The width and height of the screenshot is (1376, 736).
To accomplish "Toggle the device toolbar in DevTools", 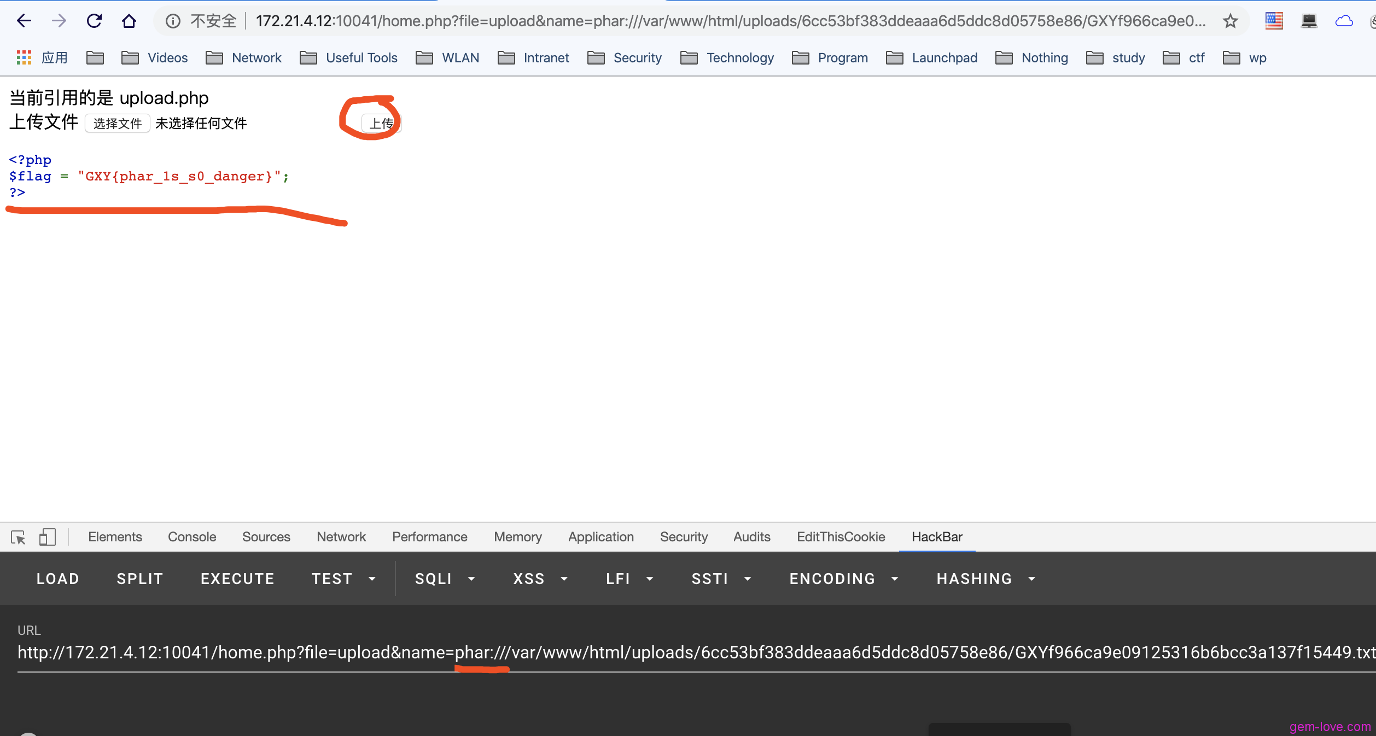I will (48, 537).
